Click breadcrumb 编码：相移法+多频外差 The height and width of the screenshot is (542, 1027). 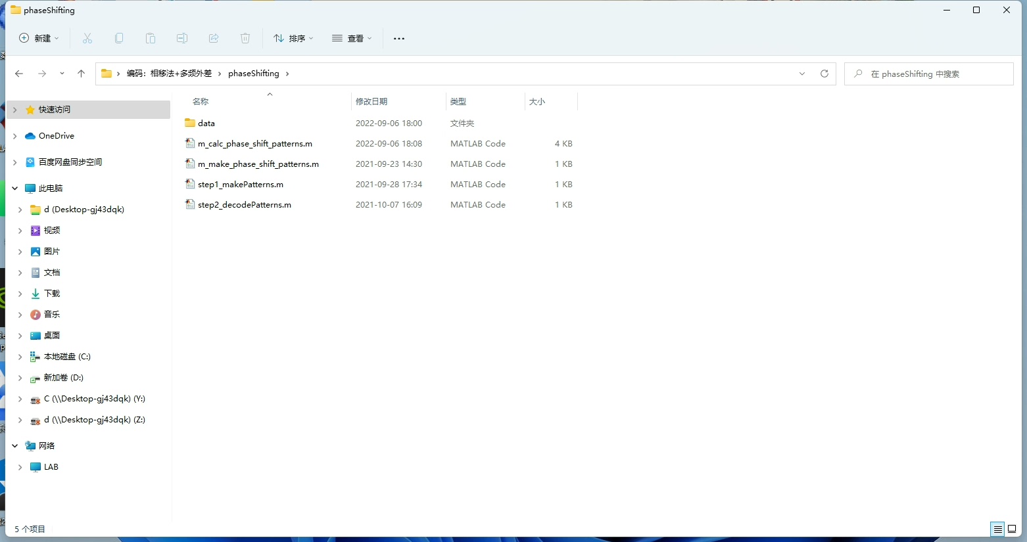pos(169,74)
